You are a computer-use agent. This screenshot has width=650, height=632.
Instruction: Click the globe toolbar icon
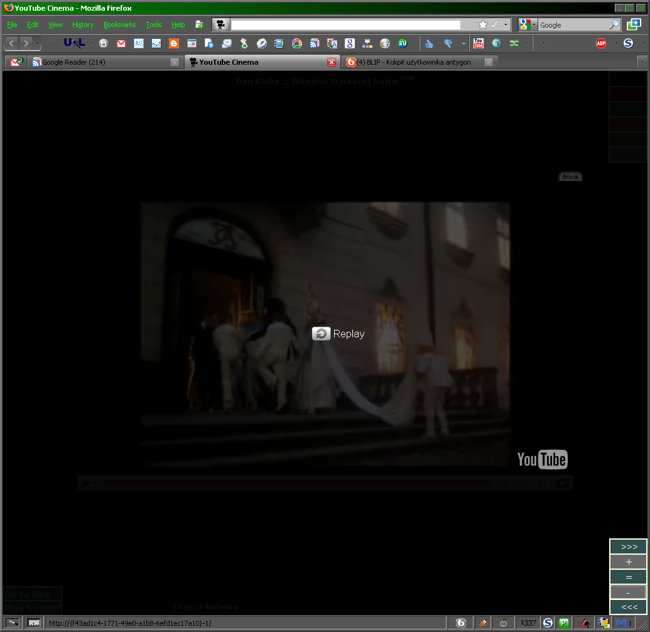click(x=496, y=43)
